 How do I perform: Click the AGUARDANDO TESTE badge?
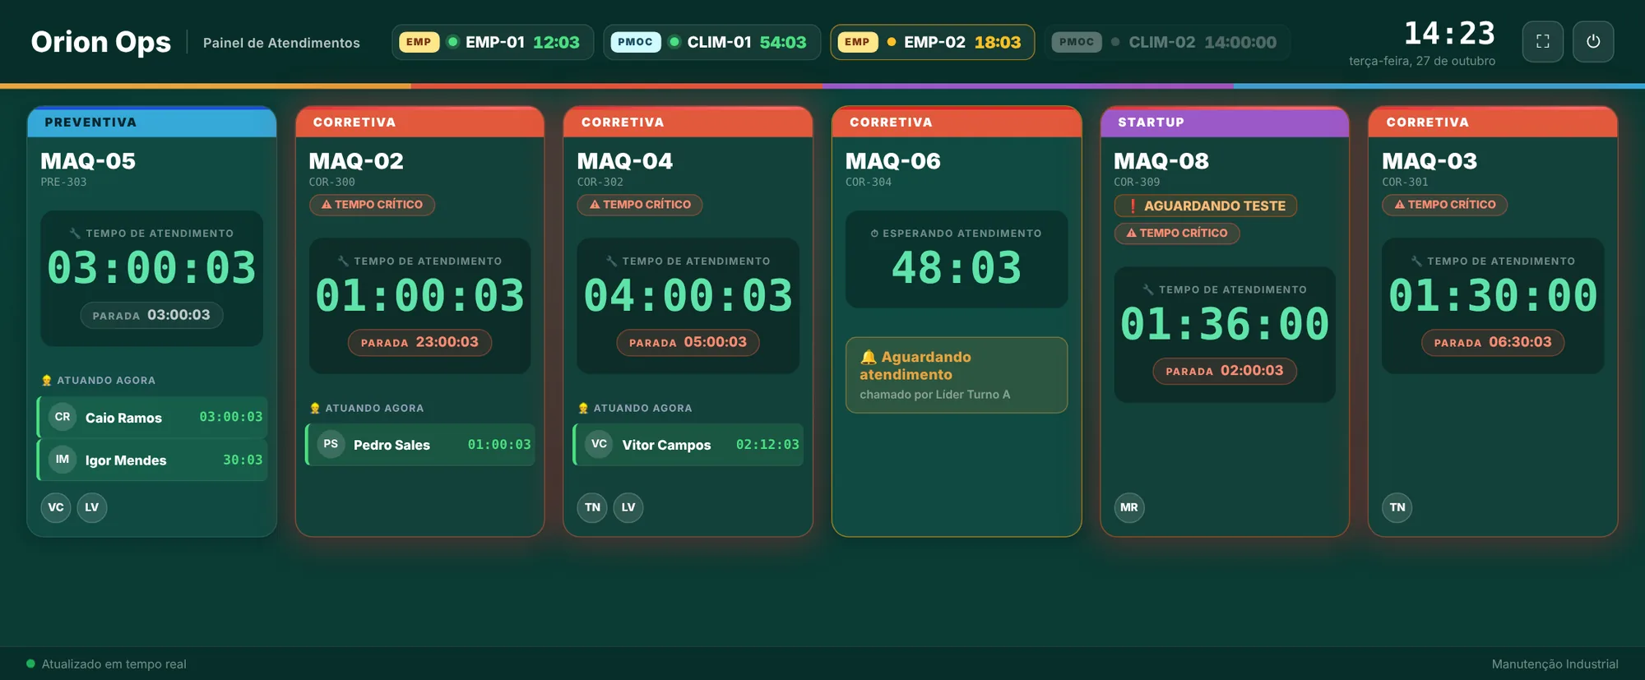(1206, 206)
